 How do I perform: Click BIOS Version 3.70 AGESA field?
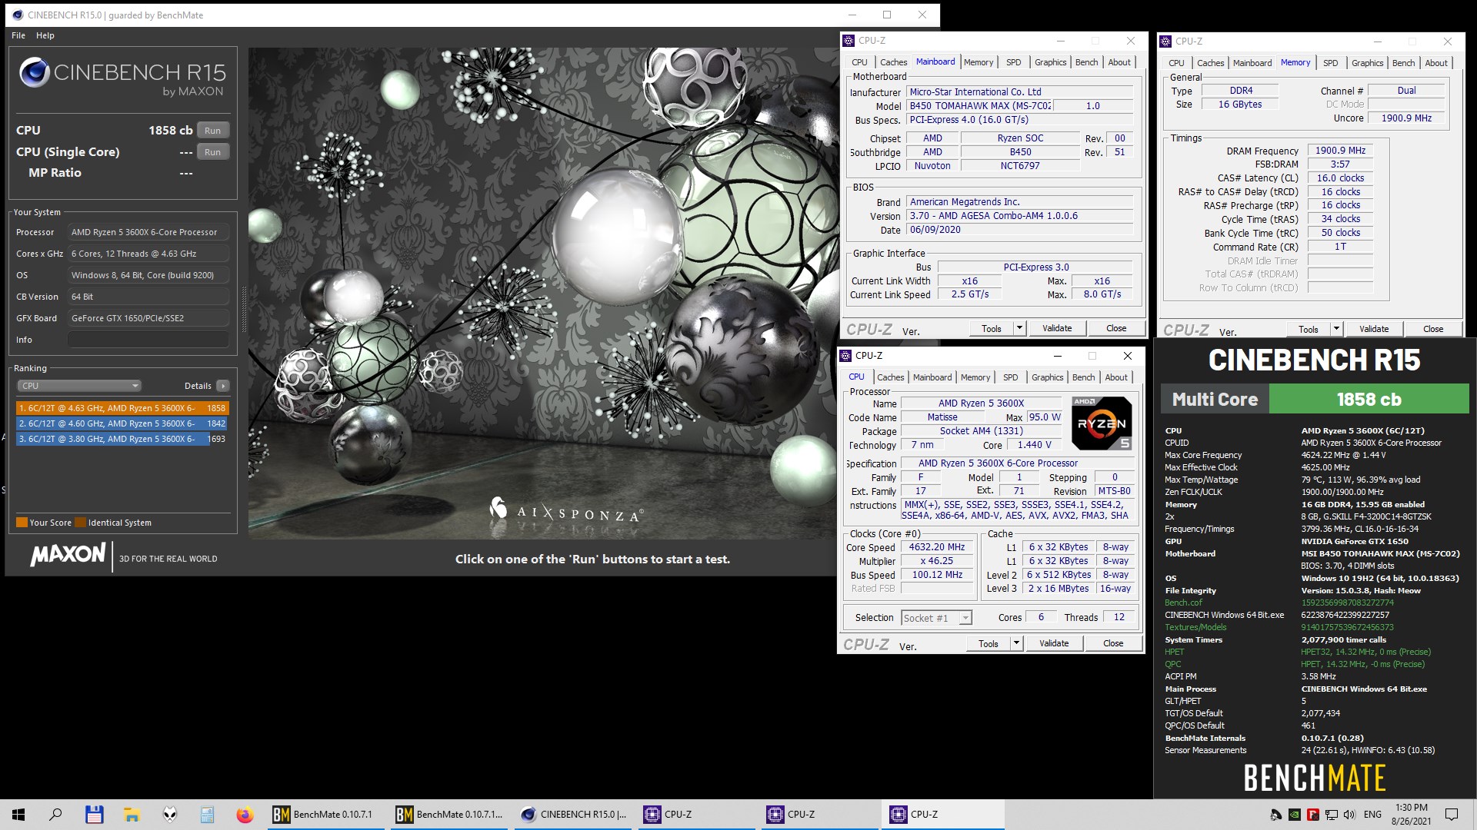click(x=1019, y=216)
